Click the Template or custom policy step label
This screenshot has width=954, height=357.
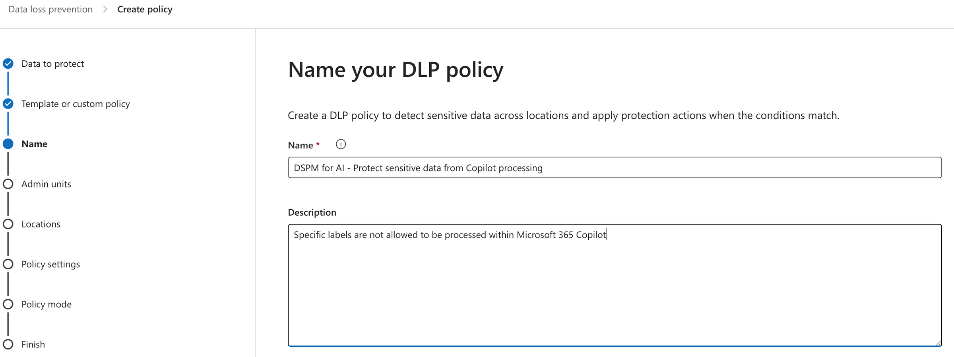(76, 104)
